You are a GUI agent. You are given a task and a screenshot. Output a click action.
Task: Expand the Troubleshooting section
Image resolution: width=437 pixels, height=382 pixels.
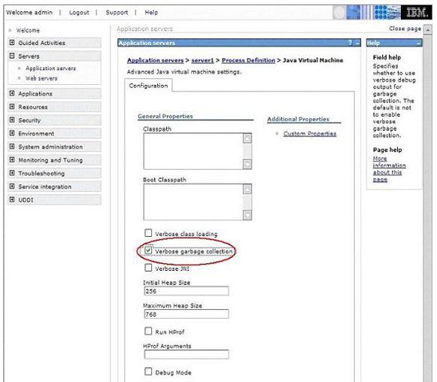pyautogui.click(x=12, y=173)
